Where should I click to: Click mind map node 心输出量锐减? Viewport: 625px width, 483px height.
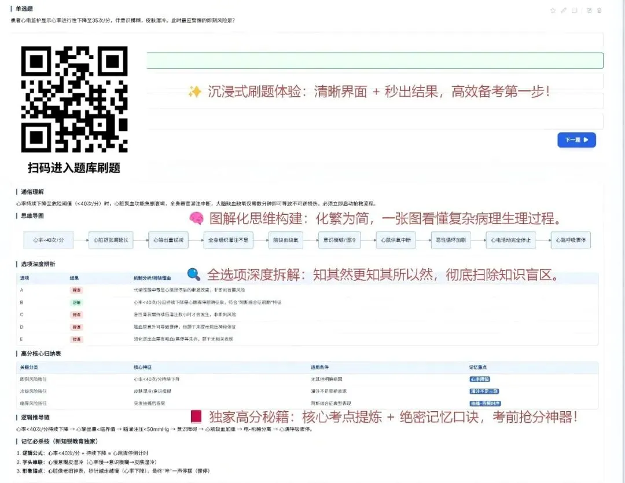click(x=168, y=240)
